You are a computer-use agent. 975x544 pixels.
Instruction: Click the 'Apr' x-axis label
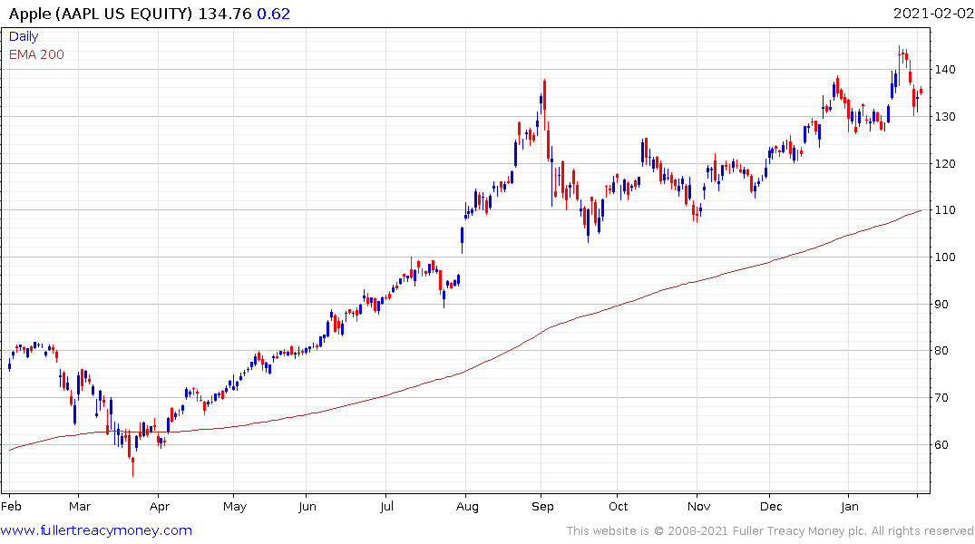[160, 507]
